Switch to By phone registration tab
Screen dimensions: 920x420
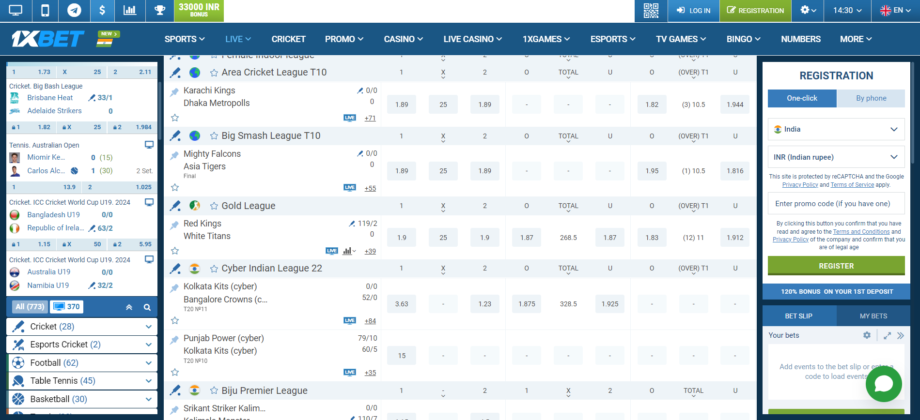(x=871, y=98)
